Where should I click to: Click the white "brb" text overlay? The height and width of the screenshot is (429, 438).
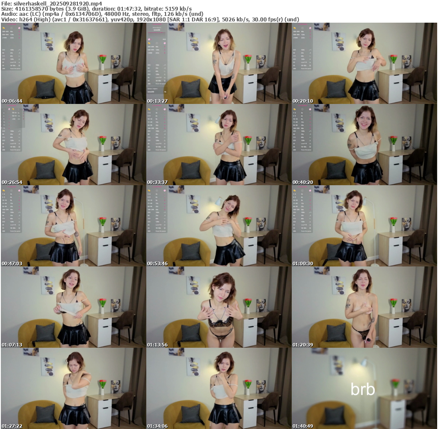click(363, 389)
